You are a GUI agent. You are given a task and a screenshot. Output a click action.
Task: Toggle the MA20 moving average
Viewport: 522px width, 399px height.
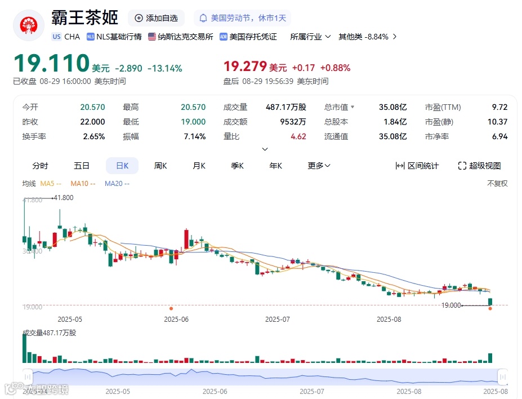pyautogui.click(x=117, y=184)
